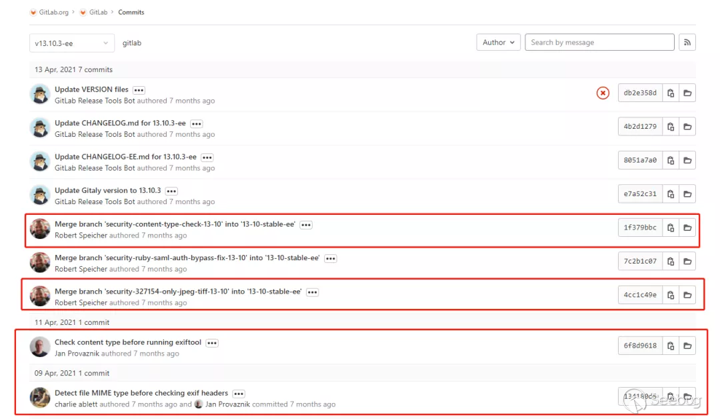Open the commits RSS feed
This screenshot has width=720, height=419.
pyautogui.click(x=687, y=42)
